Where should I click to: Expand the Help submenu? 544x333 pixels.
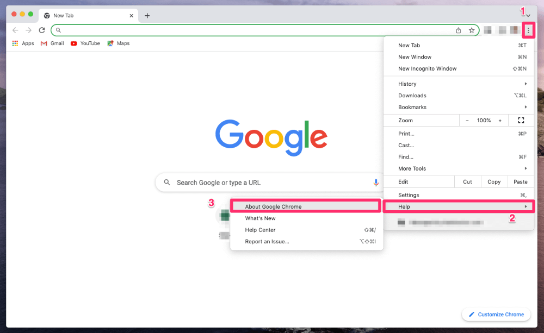[459, 206]
